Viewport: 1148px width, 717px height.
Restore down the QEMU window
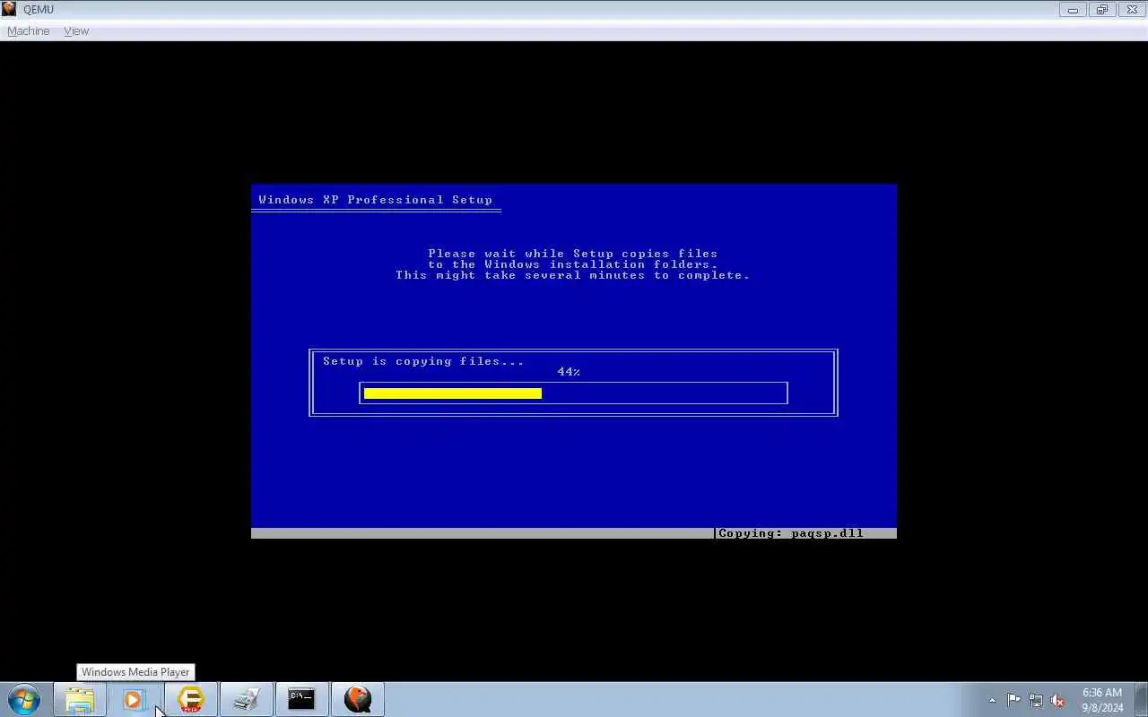click(1102, 10)
